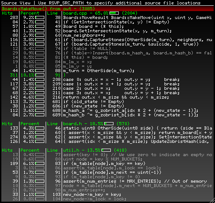The width and height of the screenshot is (215, 203).
Task: Select board.h line 62 SetIntersectionState assert
Action: tap(137, 137)
